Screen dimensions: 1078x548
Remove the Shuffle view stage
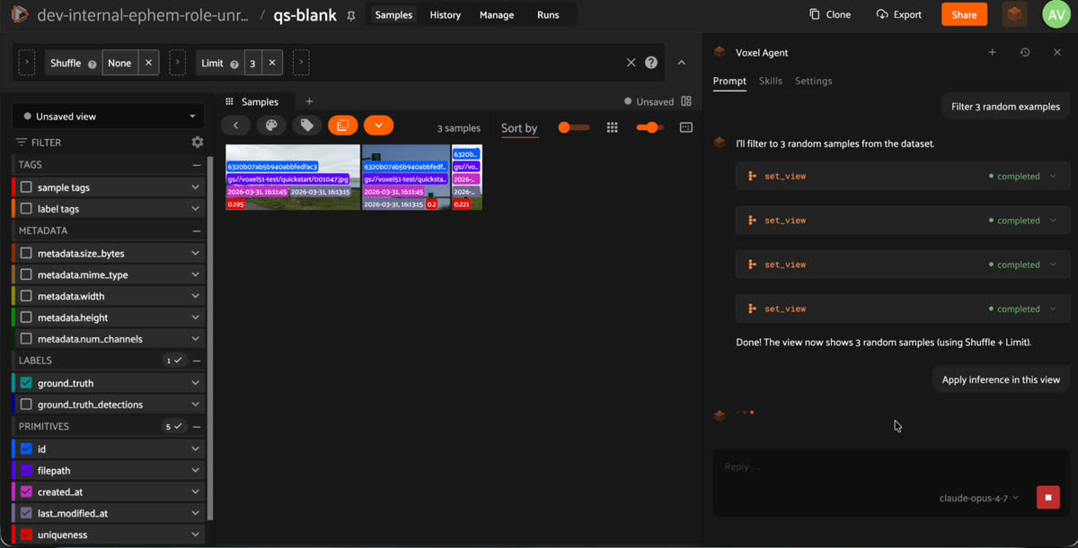pos(149,63)
